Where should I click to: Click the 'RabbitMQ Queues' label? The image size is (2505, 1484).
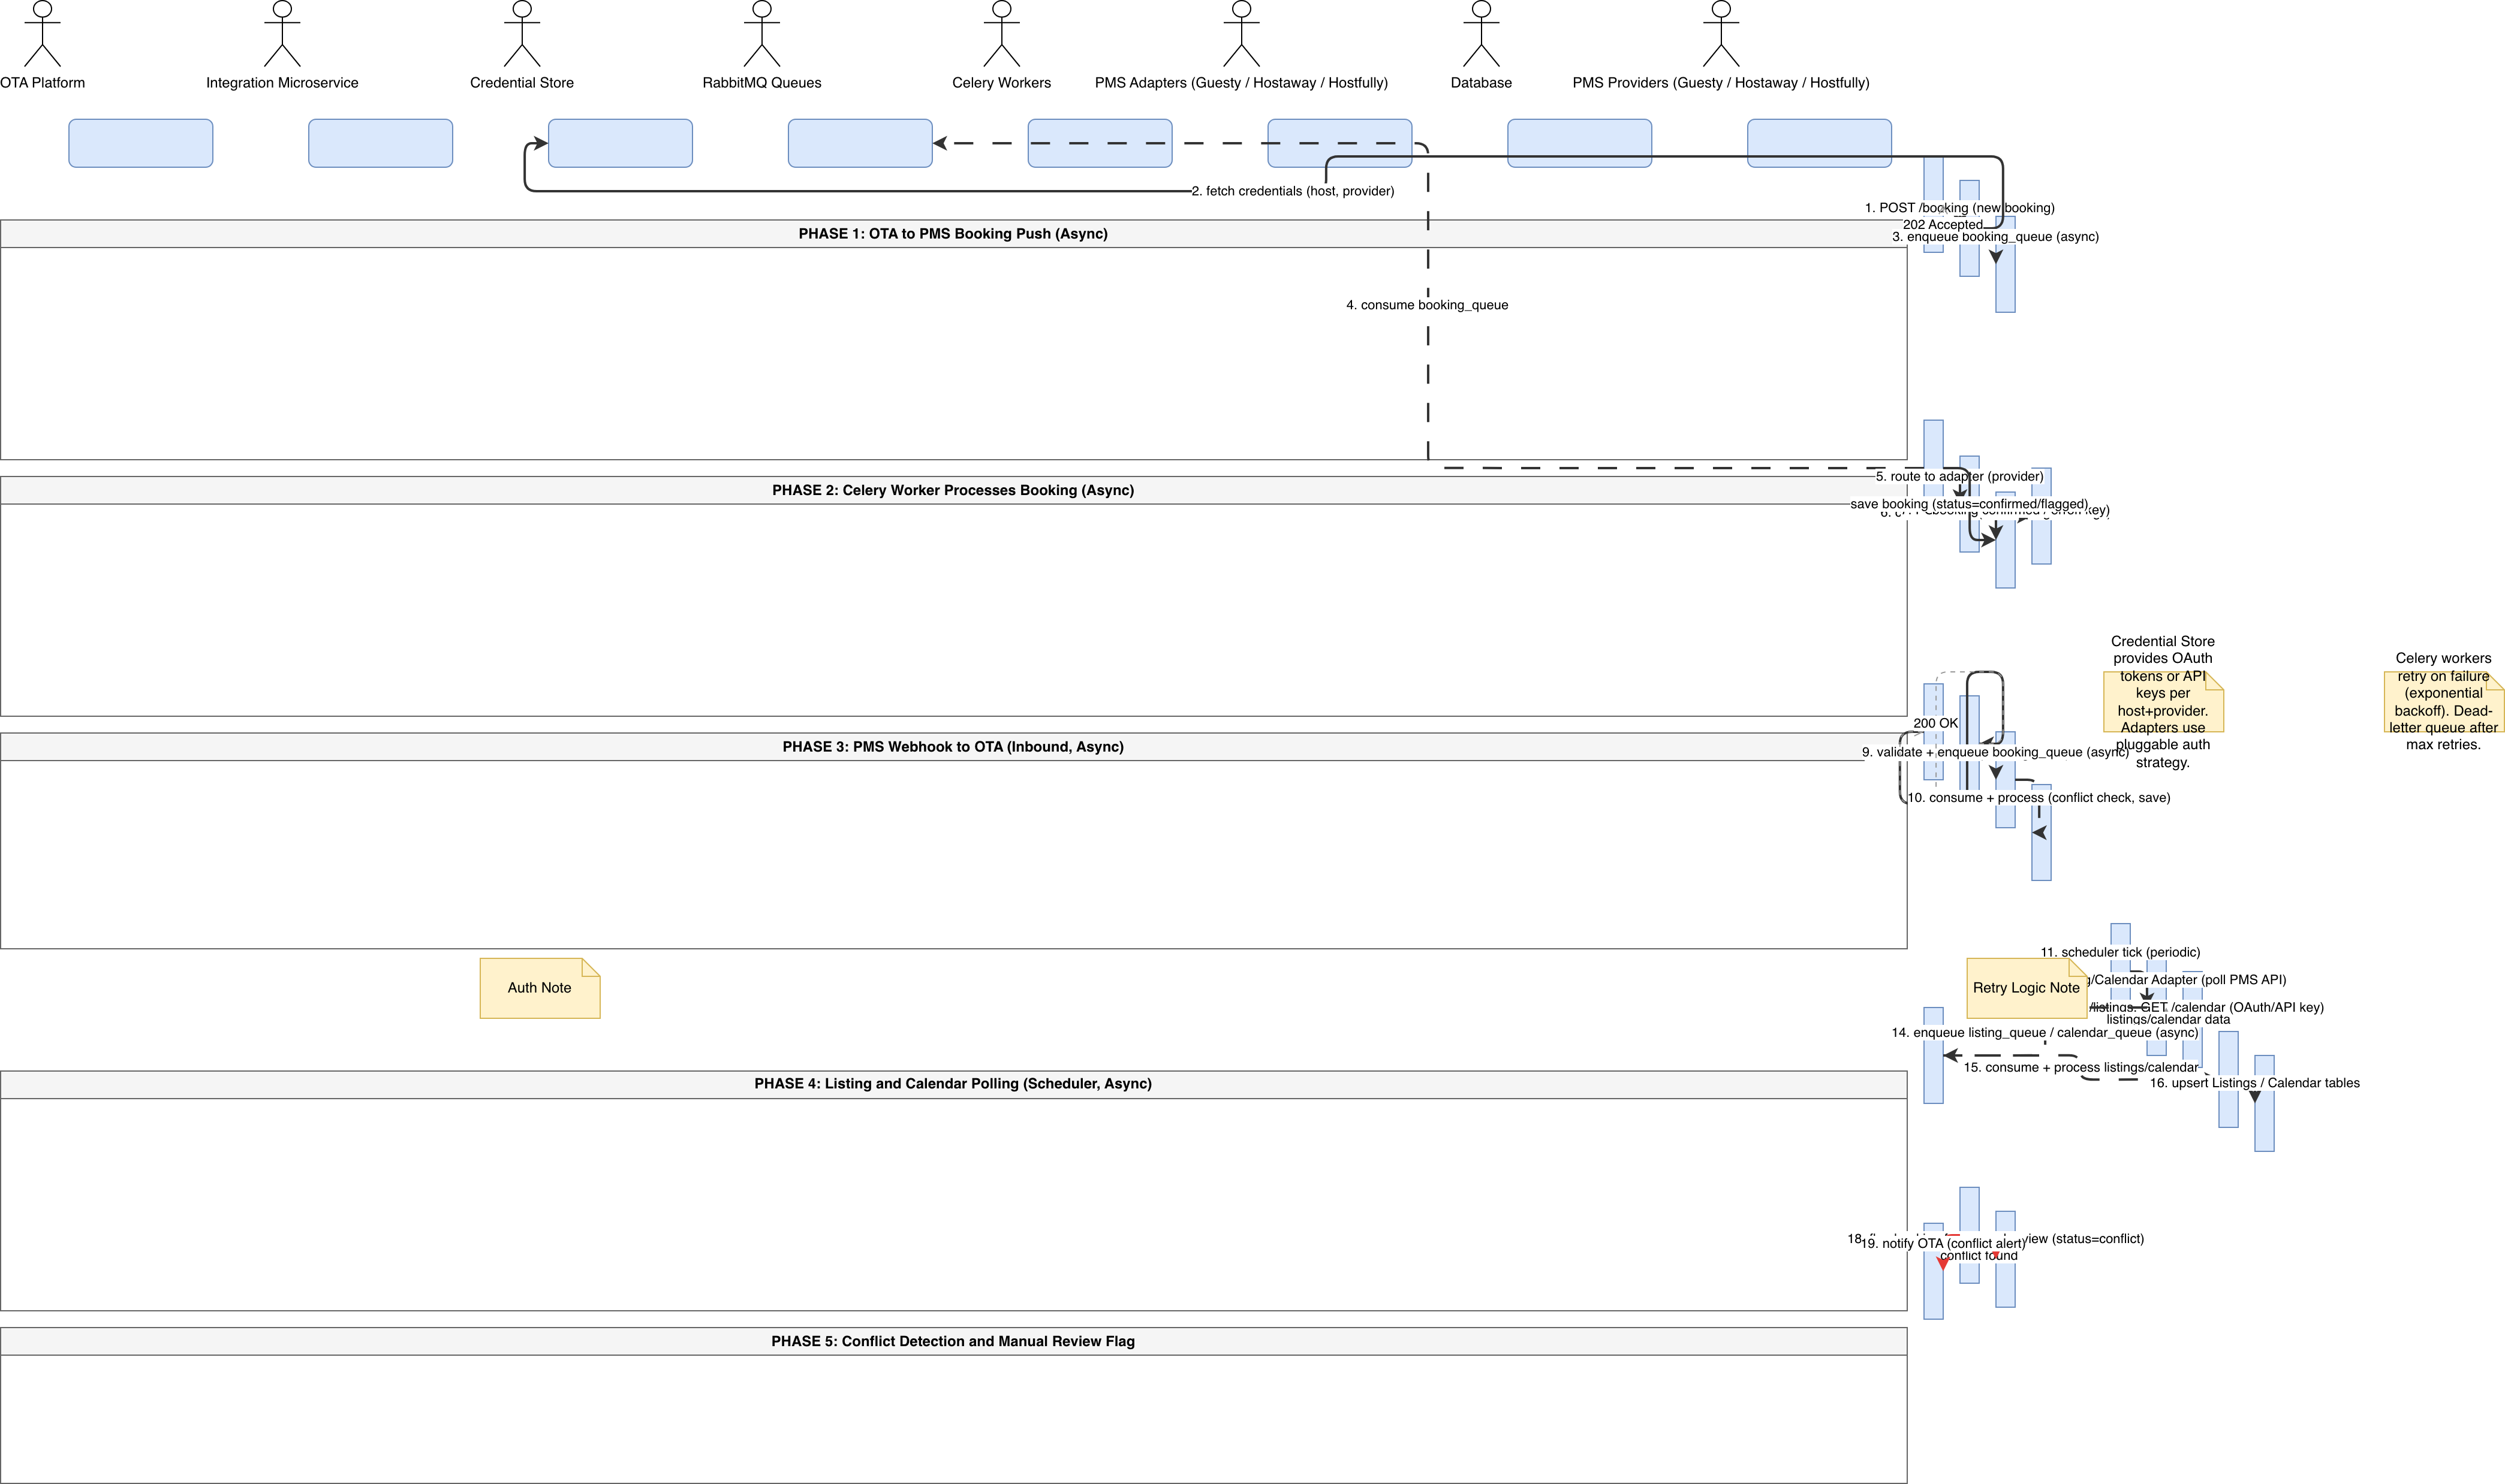(x=762, y=83)
